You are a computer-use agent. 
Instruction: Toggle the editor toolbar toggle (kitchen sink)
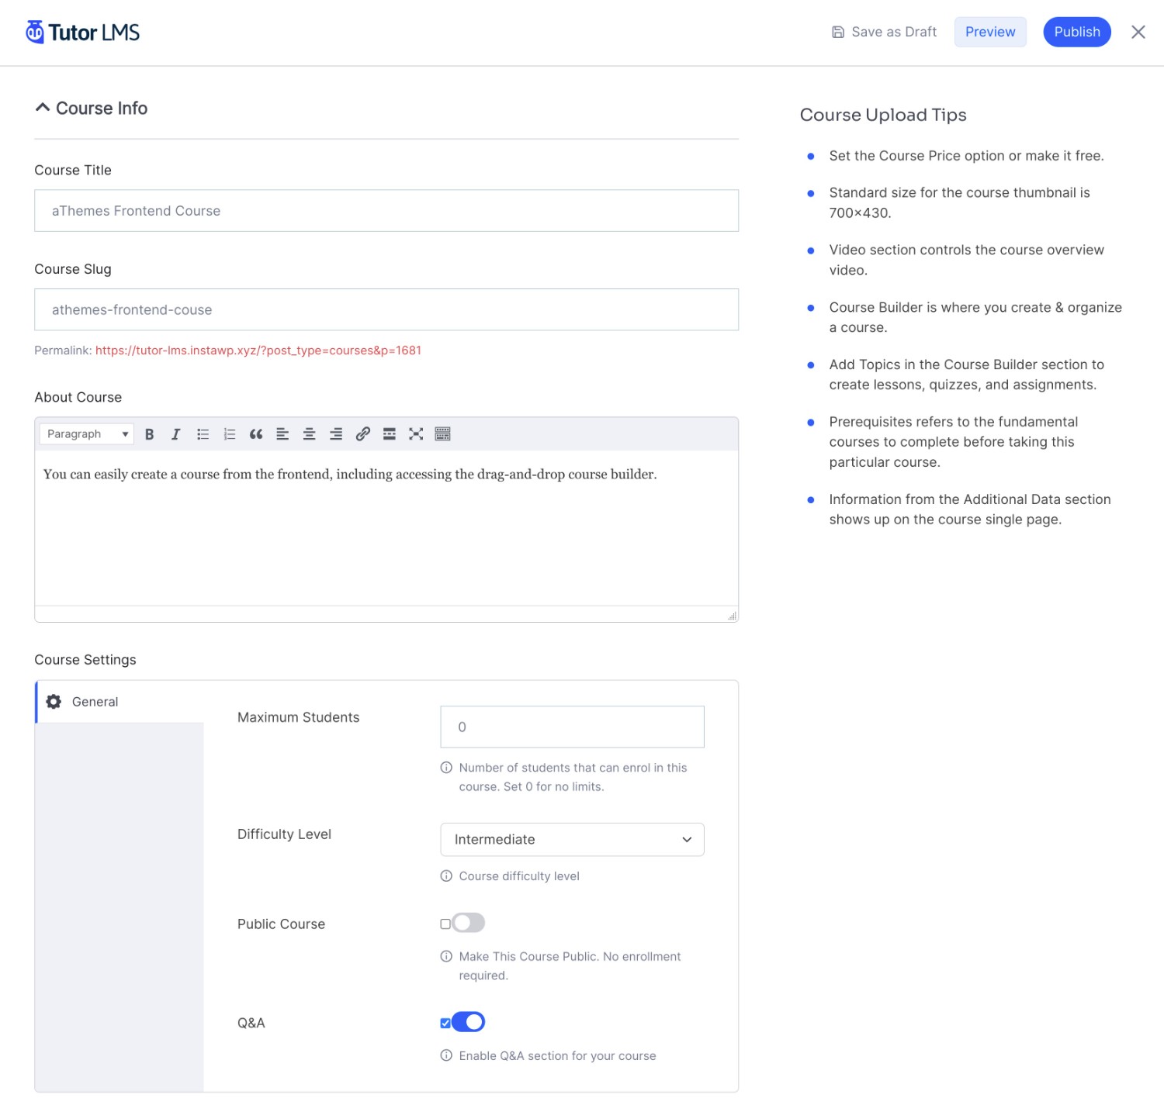click(x=442, y=434)
